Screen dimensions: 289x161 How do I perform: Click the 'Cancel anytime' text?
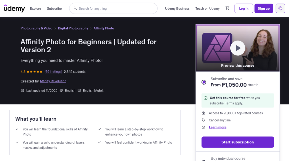coord(220,120)
